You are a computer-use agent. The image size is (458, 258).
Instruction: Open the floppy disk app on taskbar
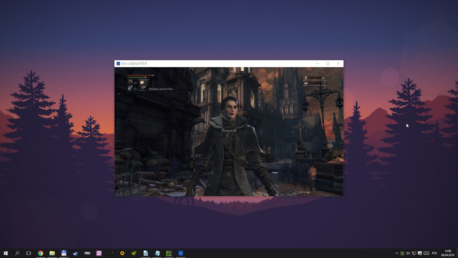pyautogui.click(x=64, y=253)
